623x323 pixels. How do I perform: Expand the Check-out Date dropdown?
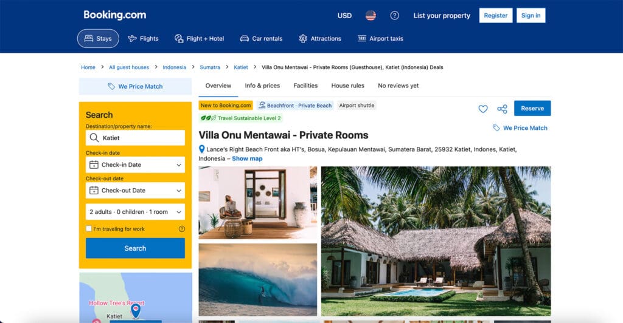click(x=135, y=190)
